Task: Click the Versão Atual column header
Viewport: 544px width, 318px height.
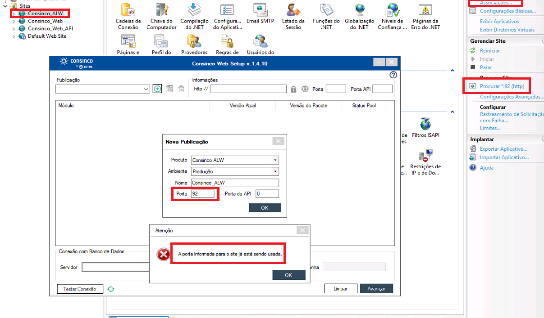Action: (242, 105)
